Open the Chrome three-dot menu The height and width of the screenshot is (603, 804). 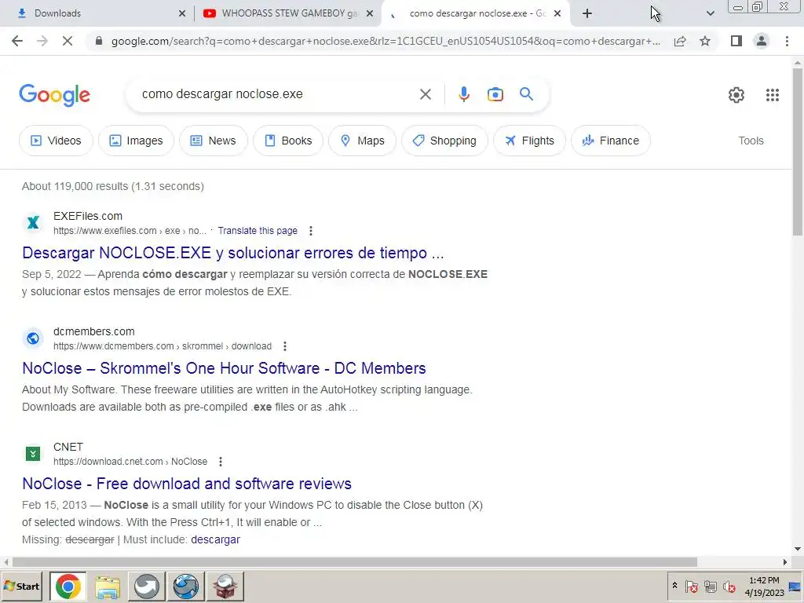tap(787, 41)
